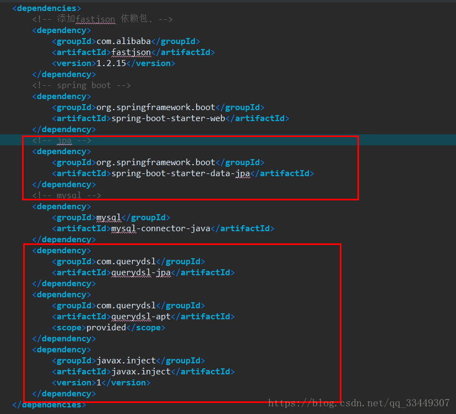
Task: Click the closing </dependencies> tag
Action: (49, 405)
